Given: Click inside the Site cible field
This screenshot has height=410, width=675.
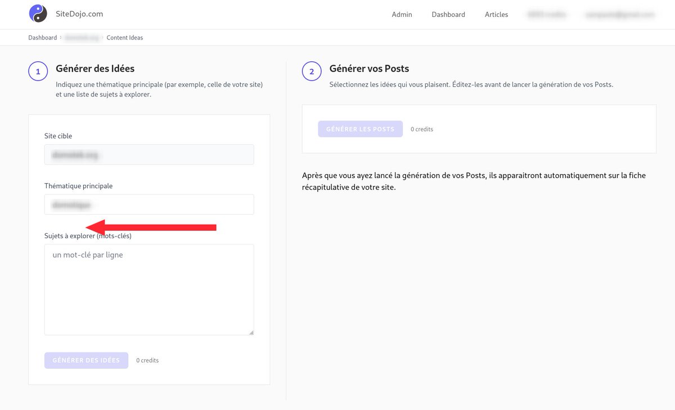Looking at the screenshot, I should tap(149, 154).
